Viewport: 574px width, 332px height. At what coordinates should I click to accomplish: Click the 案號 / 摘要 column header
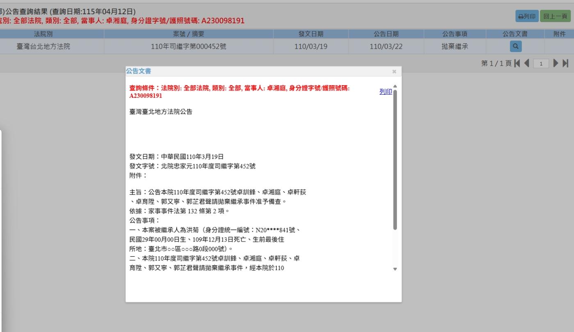pyautogui.click(x=188, y=34)
